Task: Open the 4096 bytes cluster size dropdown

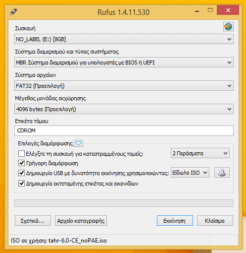Action: pyautogui.click(x=124, y=109)
